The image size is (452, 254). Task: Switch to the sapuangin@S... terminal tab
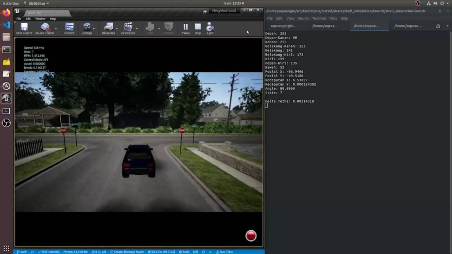[283, 26]
